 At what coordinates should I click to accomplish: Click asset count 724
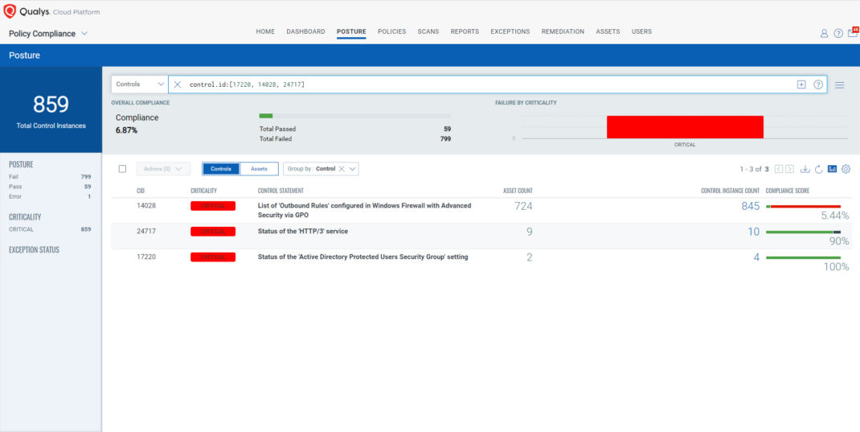tap(523, 207)
